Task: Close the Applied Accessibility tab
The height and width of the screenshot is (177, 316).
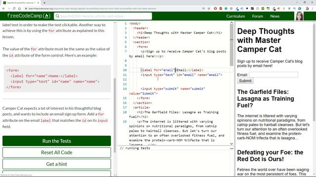Action: pos(38,2)
